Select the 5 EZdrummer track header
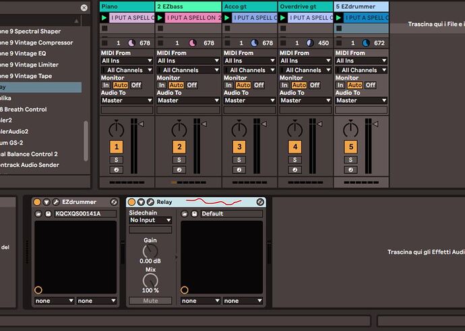The height and width of the screenshot is (331, 465). click(x=361, y=7)
